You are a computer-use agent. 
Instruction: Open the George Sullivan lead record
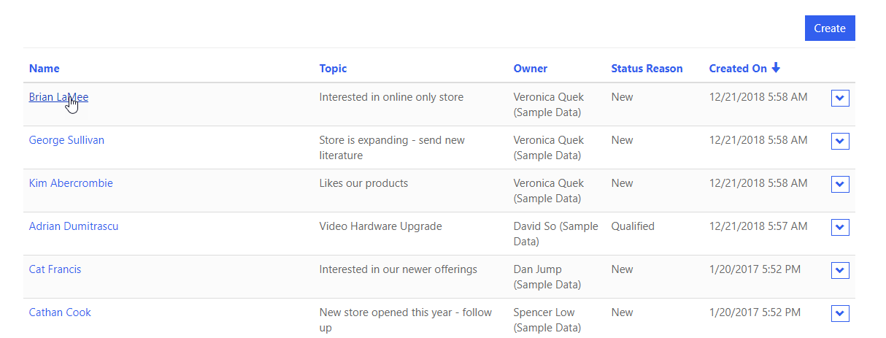tap(66, 140)
